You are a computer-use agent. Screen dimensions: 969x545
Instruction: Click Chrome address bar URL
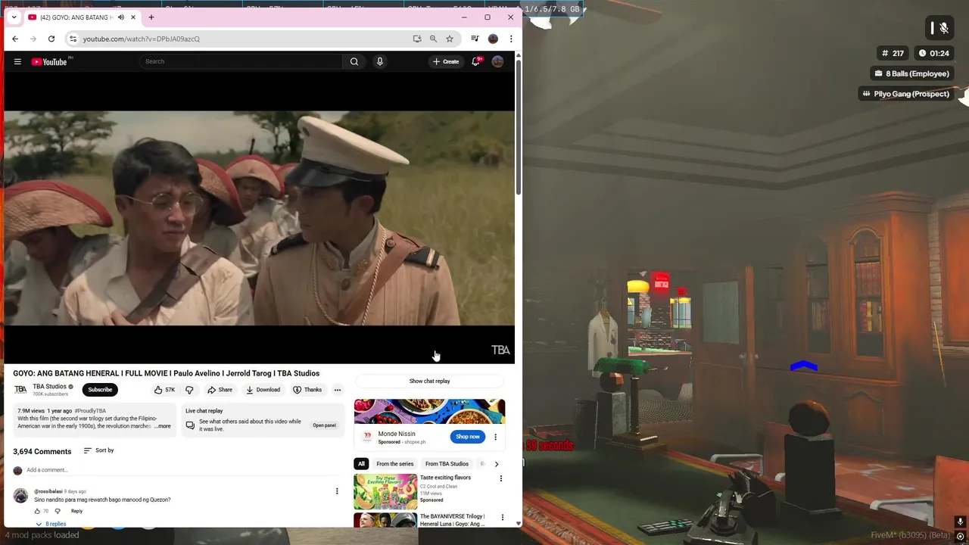click(142, 39)
